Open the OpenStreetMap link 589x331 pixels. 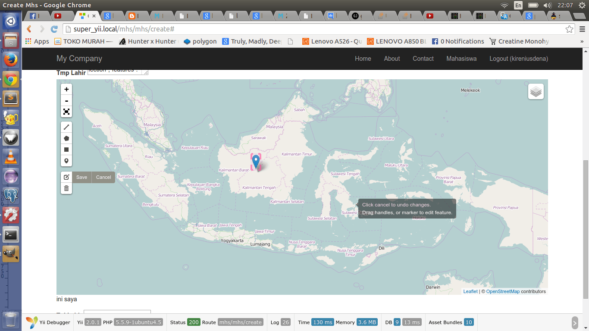[x=503, y=291]
